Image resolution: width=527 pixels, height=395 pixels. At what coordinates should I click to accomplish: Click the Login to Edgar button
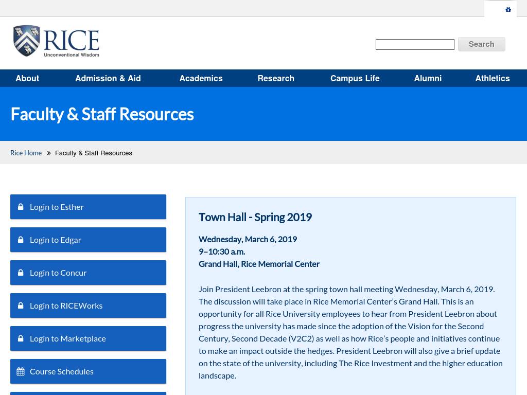[x=88, y=240]
